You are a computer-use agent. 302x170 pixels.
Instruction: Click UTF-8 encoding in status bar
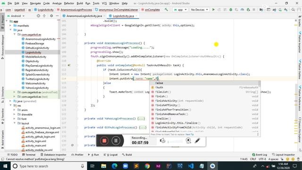tap(262, 159)
